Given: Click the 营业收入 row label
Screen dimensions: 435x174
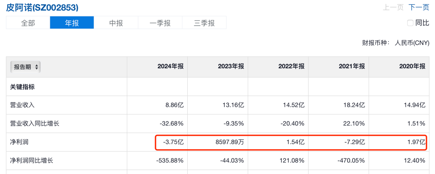Looking at the screenshot, I should [x=23, y=105].
